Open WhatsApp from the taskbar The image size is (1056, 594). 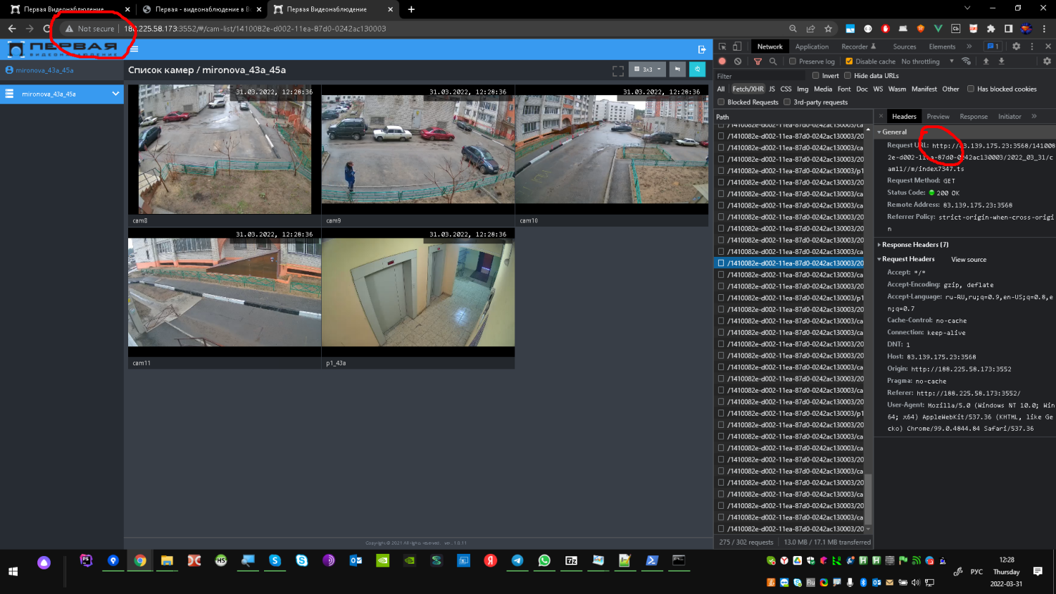click(544, 560)
